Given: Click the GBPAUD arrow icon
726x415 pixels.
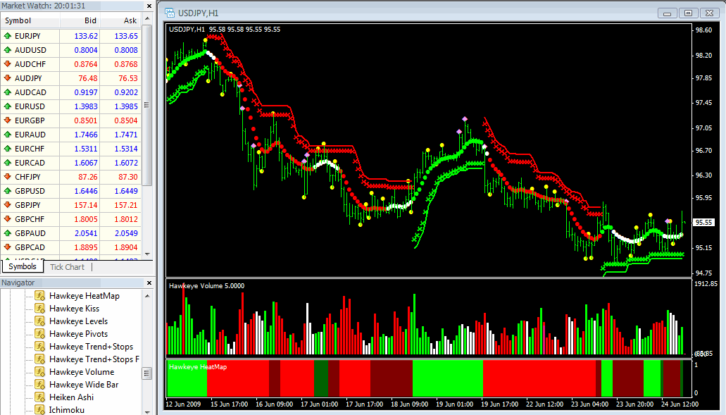Looking at the screenshot, I should (x=8, y=233).
